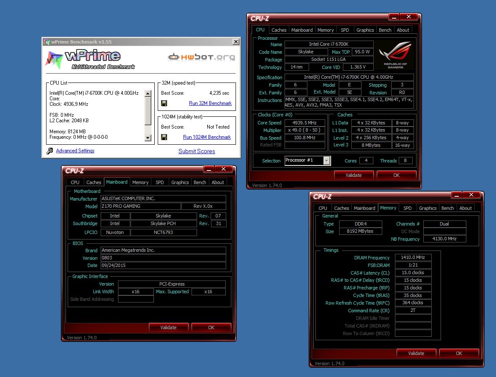Open About tab in CPU window
This screenshot has width=496, height=377.
[403, 30]
